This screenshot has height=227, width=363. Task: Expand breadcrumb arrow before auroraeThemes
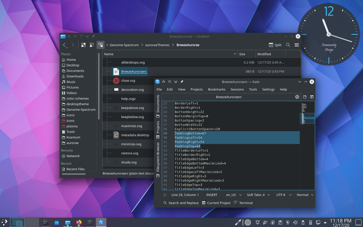point(142,45)
